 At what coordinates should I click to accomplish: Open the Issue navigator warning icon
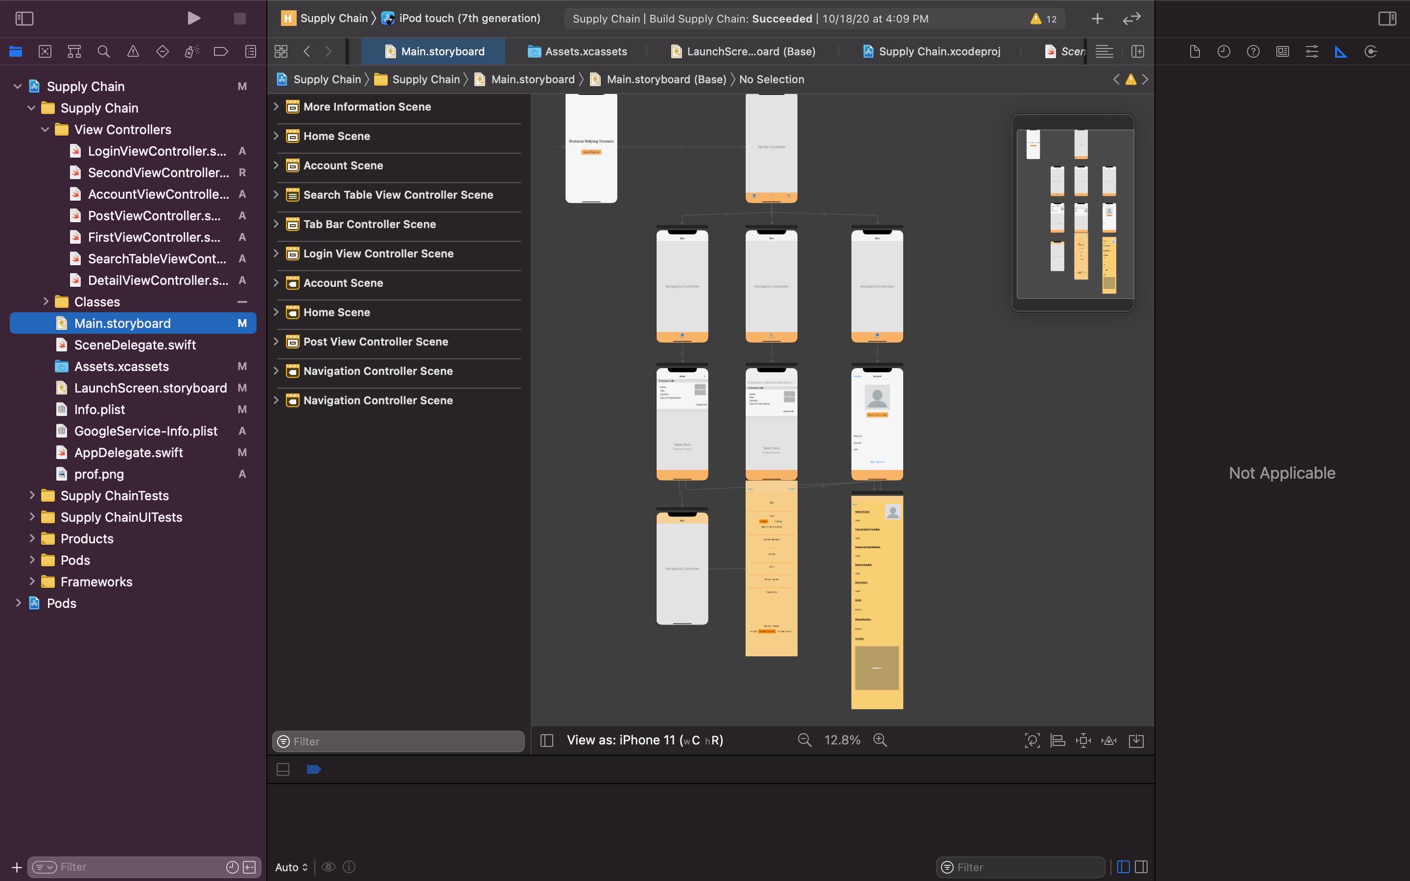[133, 51]
